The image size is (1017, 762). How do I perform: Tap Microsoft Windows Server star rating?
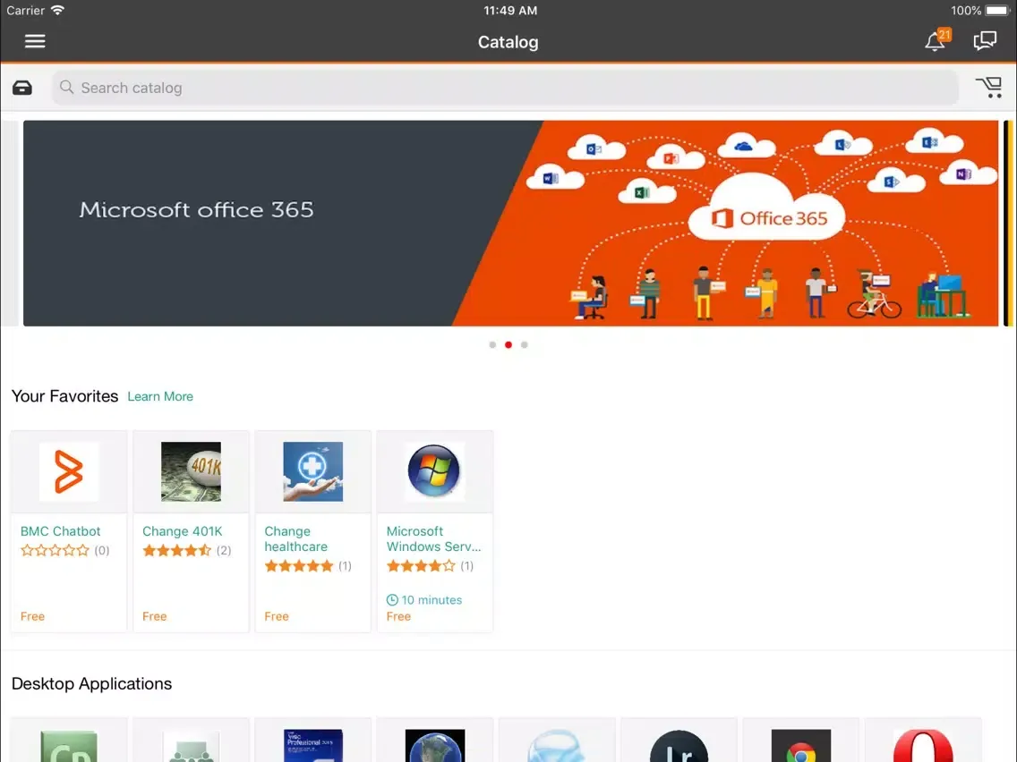pos(420,566)
